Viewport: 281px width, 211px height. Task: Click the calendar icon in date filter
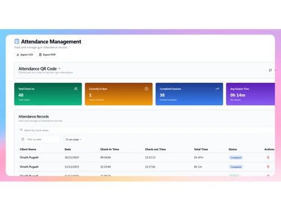coord(23,140)
